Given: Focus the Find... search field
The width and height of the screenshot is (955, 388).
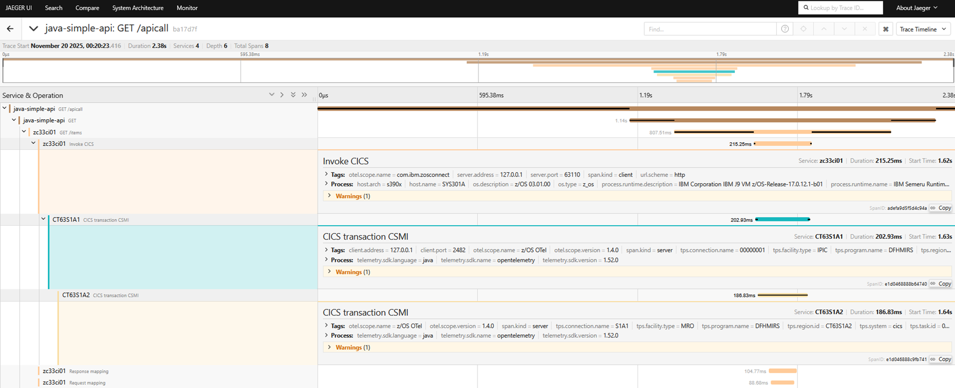Looking at the screenshot, I should 710,29.
